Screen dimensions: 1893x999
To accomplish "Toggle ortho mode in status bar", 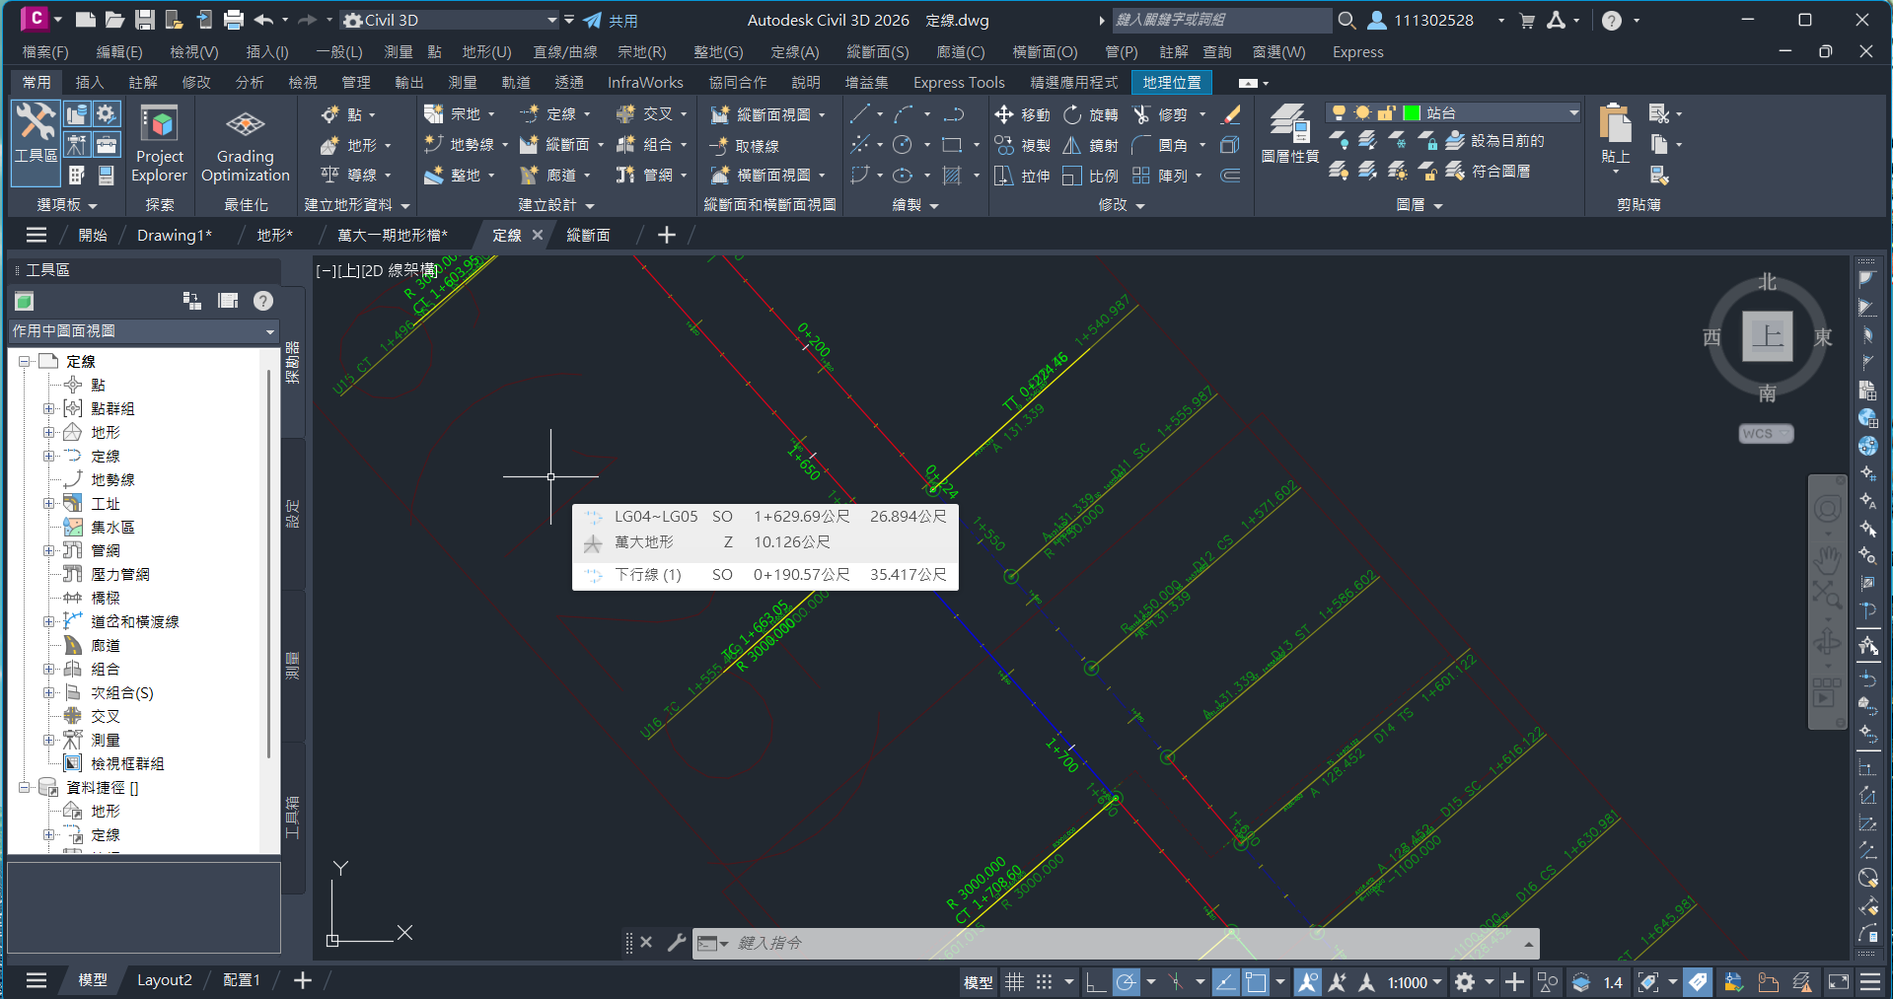I will pos(1095,982).
